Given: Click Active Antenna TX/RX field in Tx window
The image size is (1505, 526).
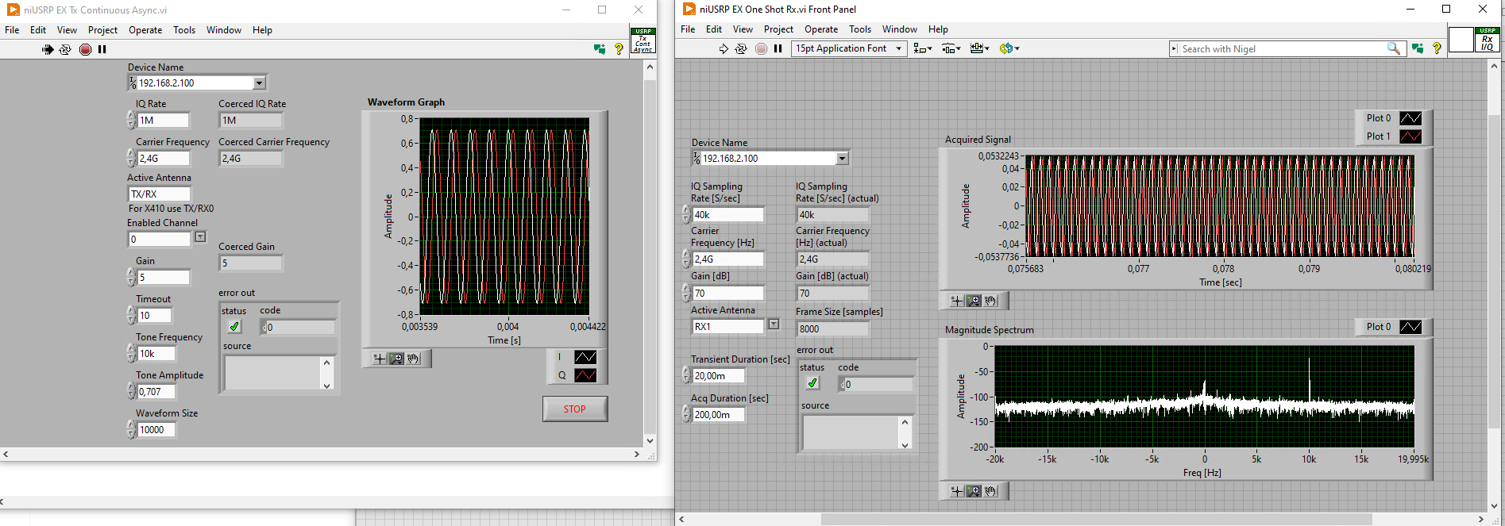Looking at the screenshot, I should coord(160,194).
